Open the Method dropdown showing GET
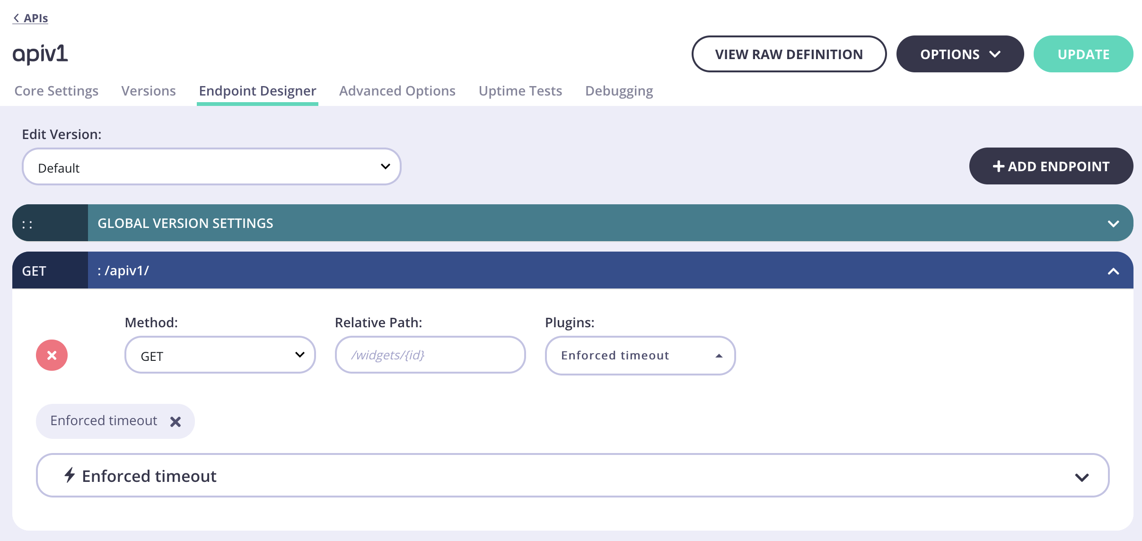Viewport: 1142px width, 541px height. click(x=220, y=355)
